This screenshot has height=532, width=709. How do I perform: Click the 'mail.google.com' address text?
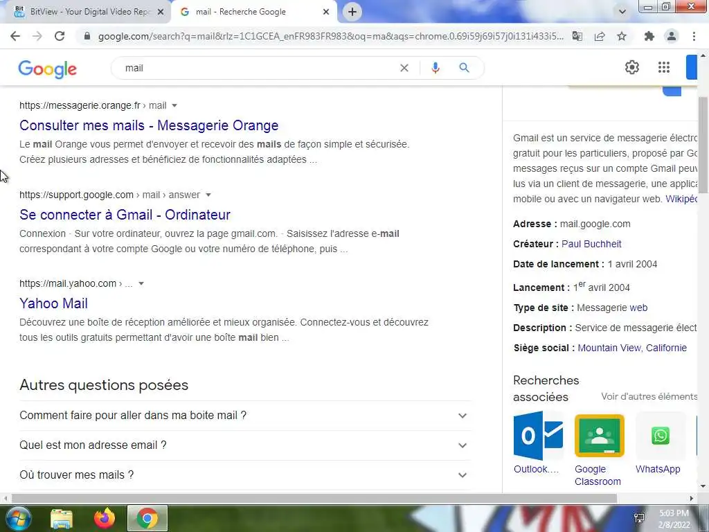click(x=595, y=224)
